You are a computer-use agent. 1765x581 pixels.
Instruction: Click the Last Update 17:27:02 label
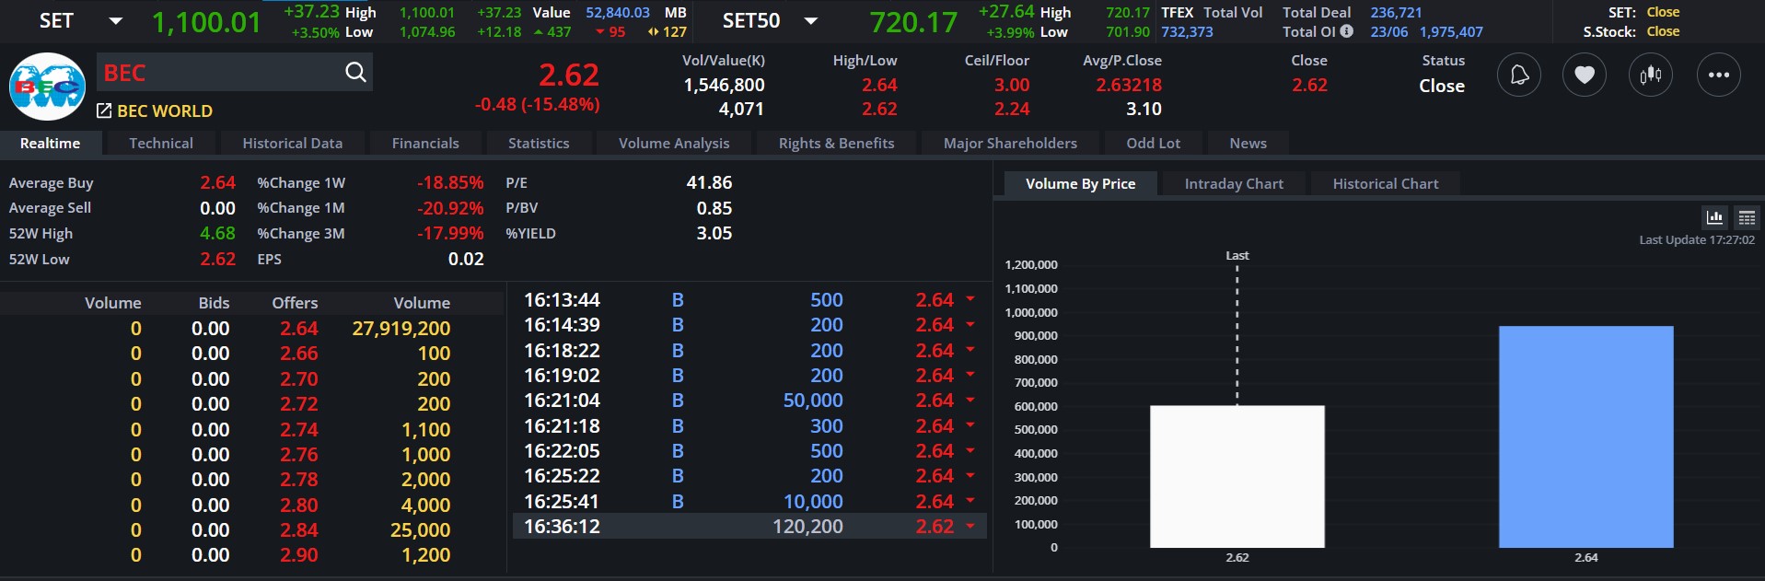[1697, 239]
